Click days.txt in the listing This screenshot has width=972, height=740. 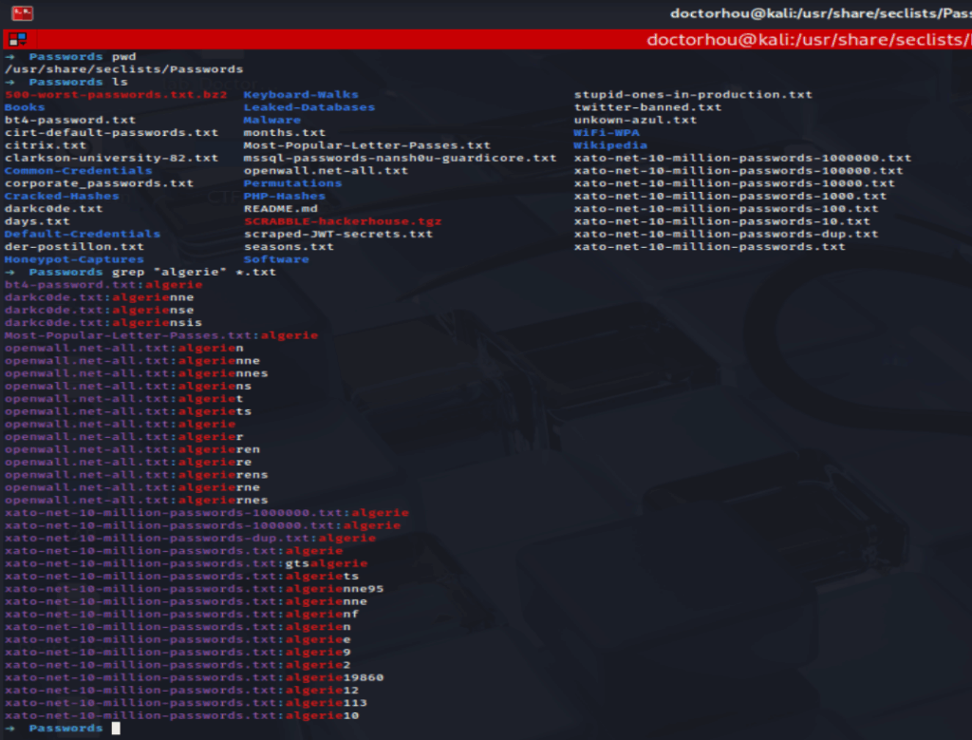(x=37, y=221)
